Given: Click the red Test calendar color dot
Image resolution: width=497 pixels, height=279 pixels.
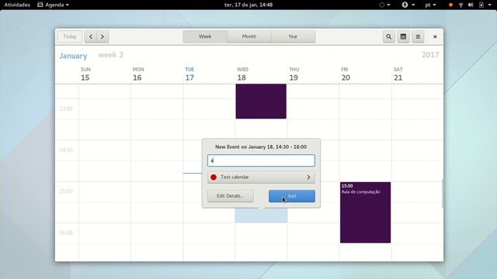Looking at the screenshot, I should pos(214,177).
